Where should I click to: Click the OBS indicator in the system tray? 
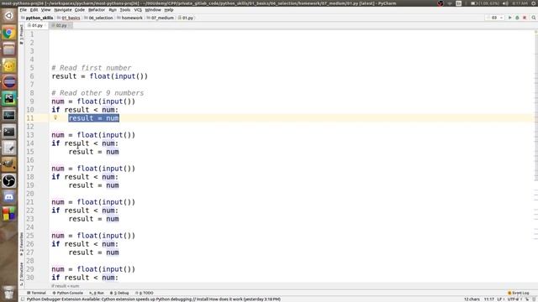pyautogui.click(x=440, y=3)
